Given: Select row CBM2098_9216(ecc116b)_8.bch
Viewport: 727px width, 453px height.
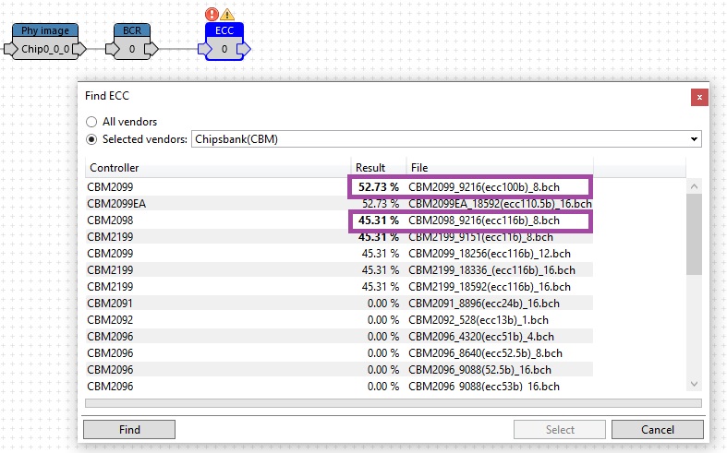Looking at the screenshot, I should pyautogui.click(x=339, y=221).
